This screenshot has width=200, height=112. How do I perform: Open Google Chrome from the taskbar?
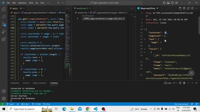click(87, 109)
